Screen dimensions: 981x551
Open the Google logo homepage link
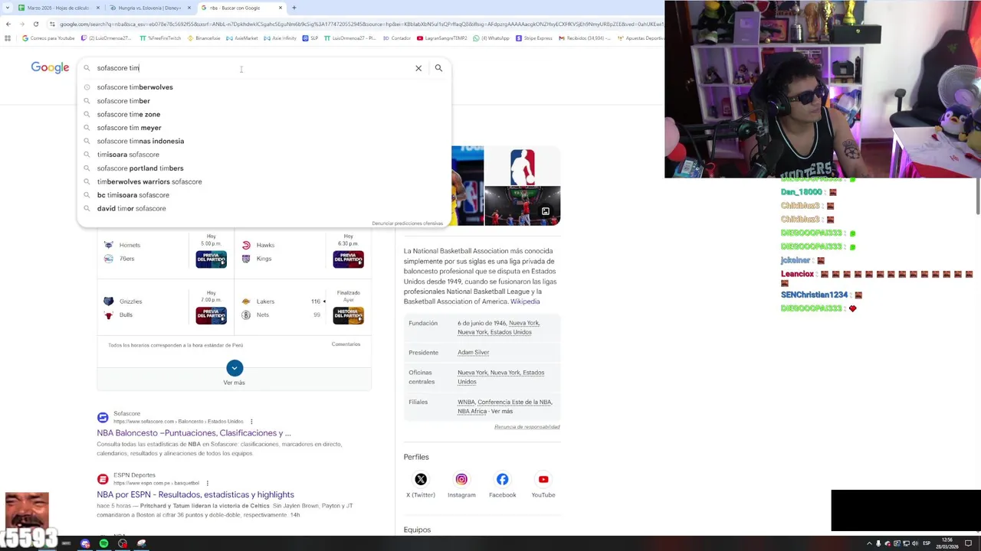click(50, 68)
